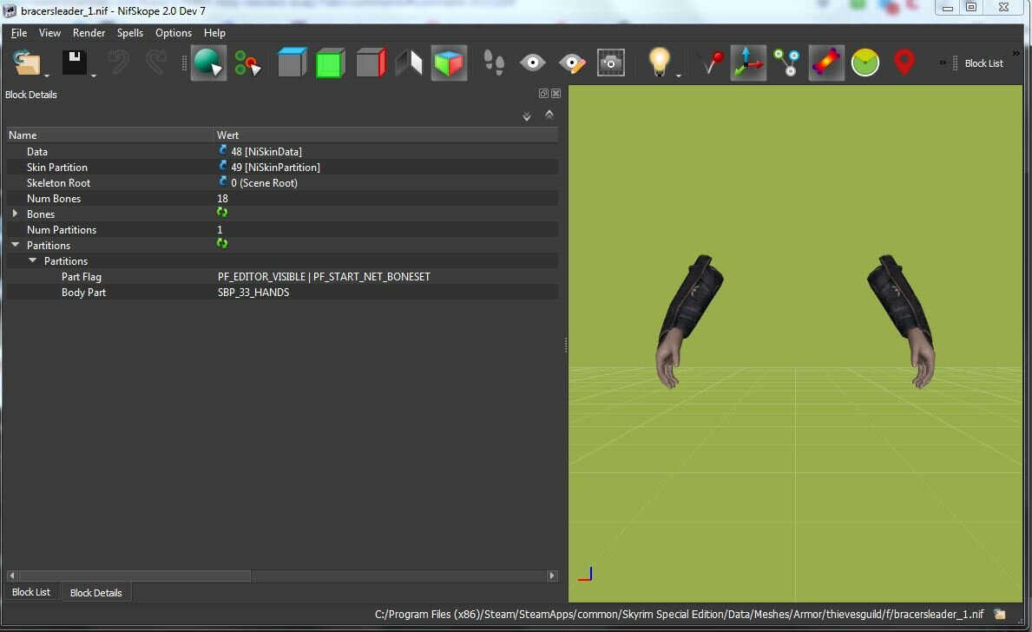The width and height of the screenshot is (1032, 632).
Task: Switch to Side view red cube
Action: point(371,63)
